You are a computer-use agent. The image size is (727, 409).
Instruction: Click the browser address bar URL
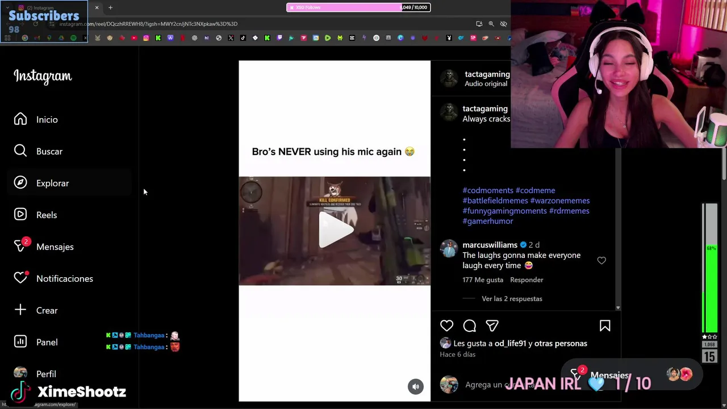[x=148, y=24]
